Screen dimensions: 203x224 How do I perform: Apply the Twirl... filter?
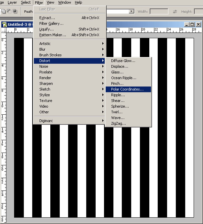pyautogui.click(x=128, y=112)
